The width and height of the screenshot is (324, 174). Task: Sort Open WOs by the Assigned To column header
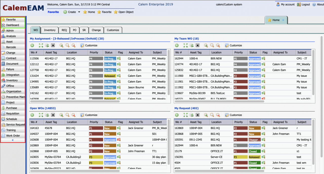pyautogui.click(x=139, y=122)
